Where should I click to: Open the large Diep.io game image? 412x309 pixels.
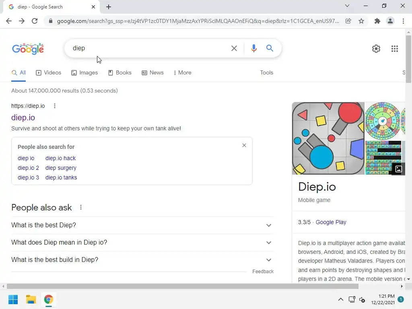point(328,138)
